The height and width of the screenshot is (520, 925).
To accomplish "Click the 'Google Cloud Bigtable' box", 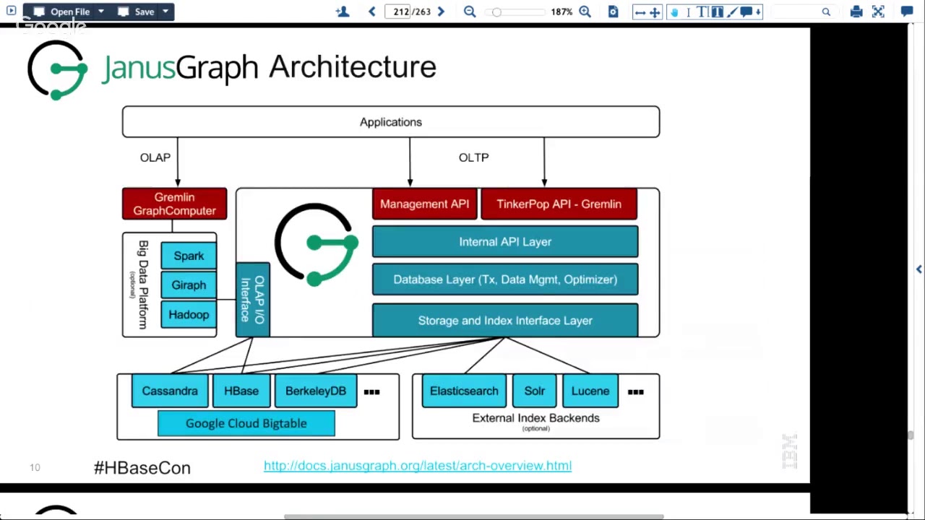I will pos(246,423).
